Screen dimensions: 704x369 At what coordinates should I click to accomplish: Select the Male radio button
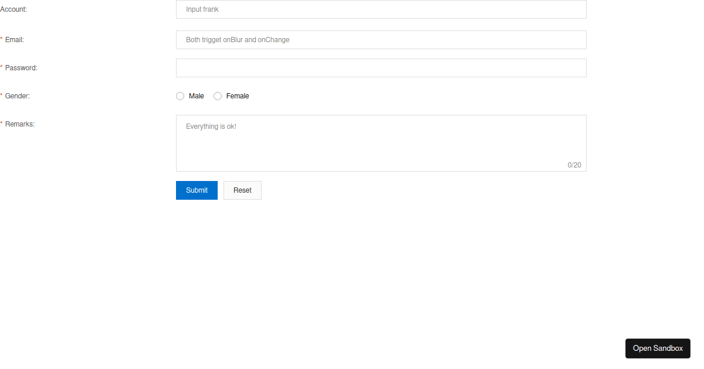click(x=180, y=95)
